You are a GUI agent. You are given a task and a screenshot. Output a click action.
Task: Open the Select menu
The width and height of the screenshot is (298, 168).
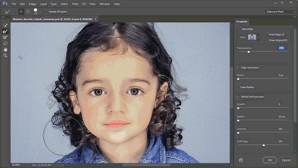(x=64, y=4)
